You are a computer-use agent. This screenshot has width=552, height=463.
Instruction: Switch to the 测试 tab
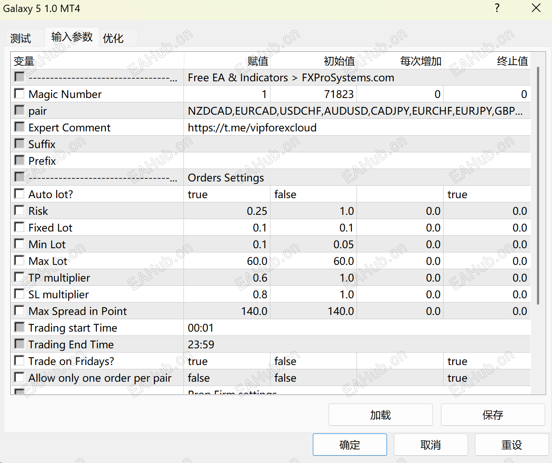(x=21, y=39)
